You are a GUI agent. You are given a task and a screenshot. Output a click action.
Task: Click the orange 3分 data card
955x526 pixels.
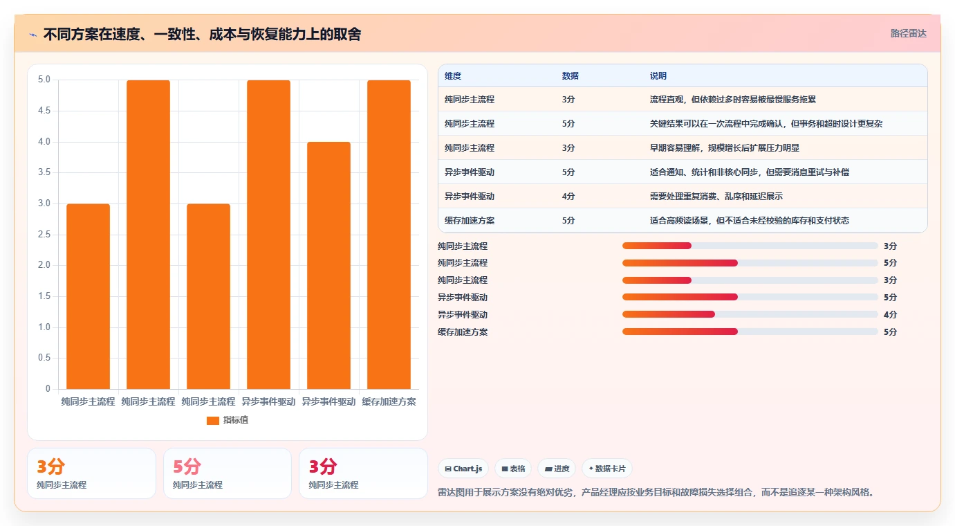point(91,473)
